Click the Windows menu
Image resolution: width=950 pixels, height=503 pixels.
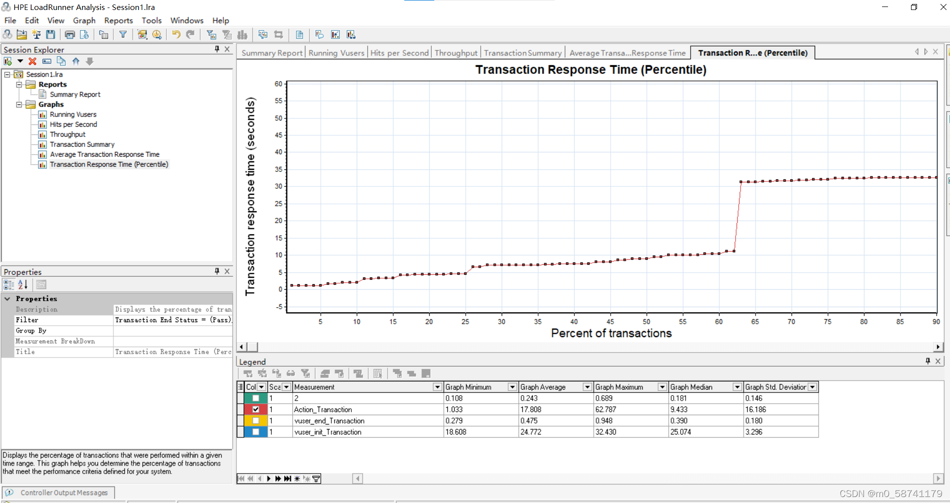(x=186, y=20)
